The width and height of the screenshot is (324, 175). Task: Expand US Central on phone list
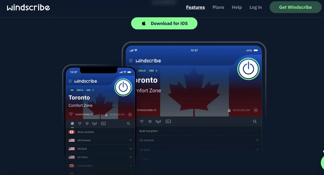coord(131,140)
